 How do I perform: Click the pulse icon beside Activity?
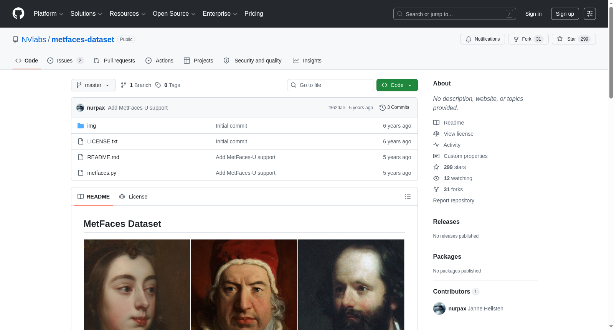[436, 145]
